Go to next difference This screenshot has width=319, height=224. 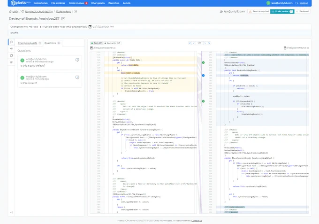coord(205,43)
